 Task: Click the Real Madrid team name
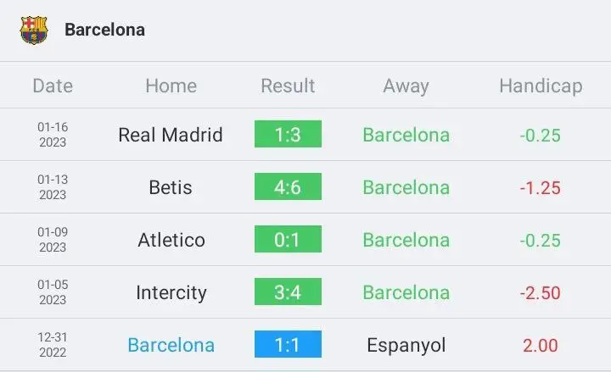pos(171,135)
